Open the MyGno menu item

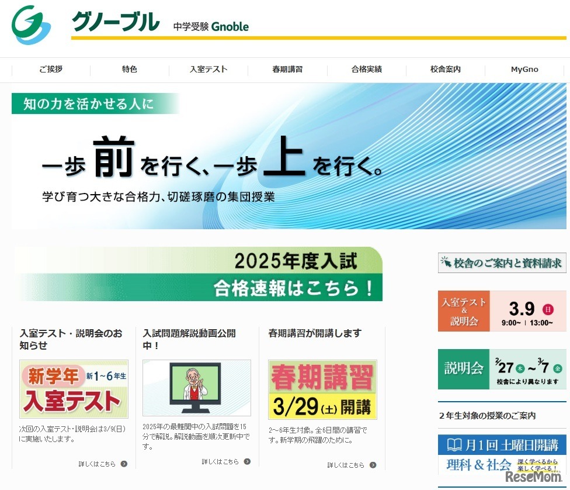(x=523, y=70)
